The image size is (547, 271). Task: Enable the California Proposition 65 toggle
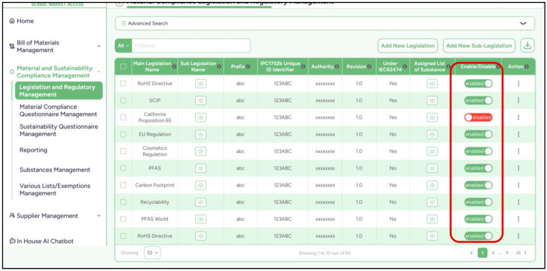tap(479, 117)
